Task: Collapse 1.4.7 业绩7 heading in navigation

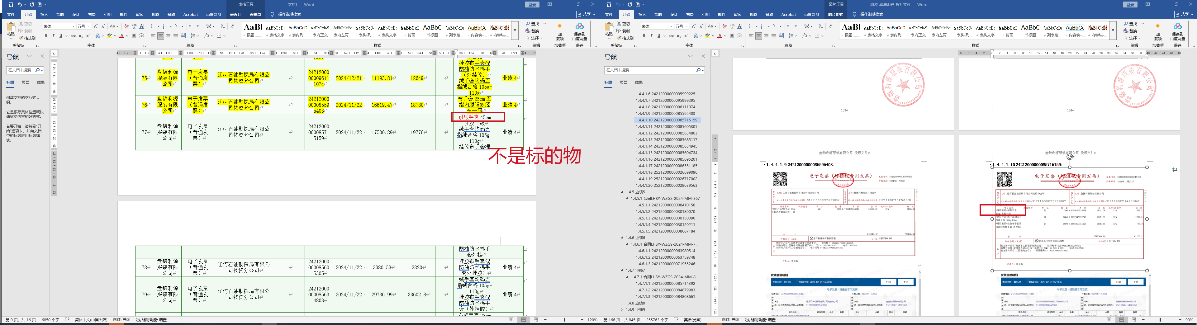Action: (x=622, y=270)
